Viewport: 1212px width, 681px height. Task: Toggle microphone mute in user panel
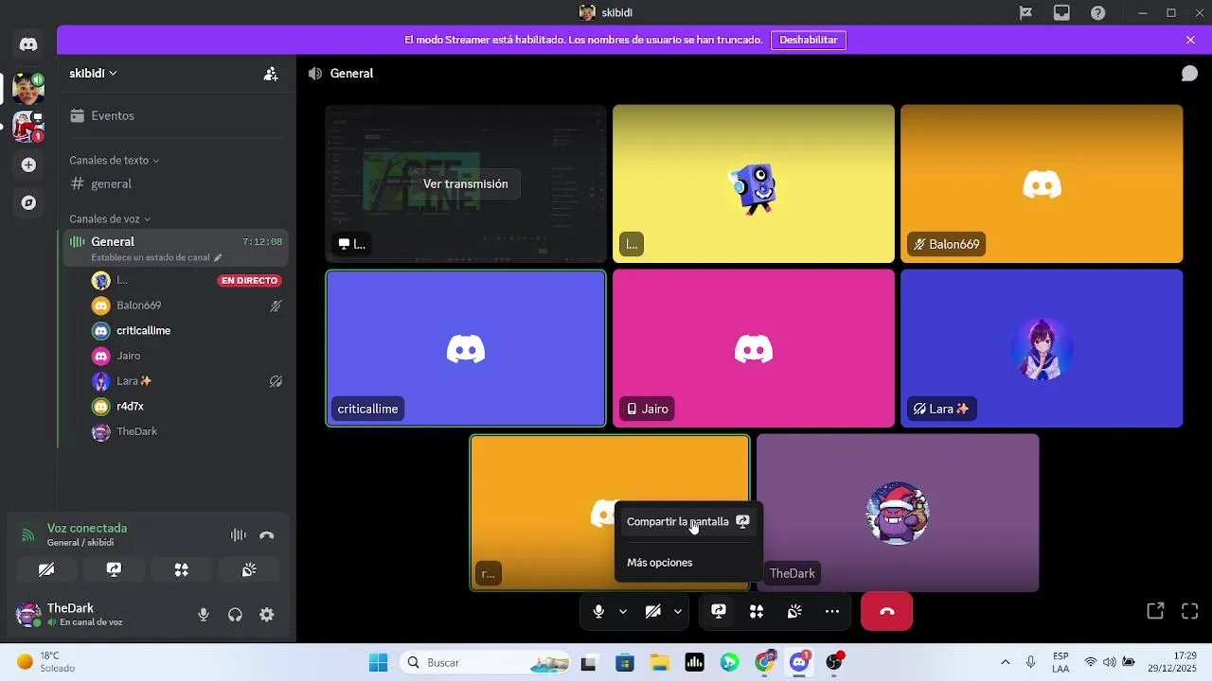[x=204, y=615]
